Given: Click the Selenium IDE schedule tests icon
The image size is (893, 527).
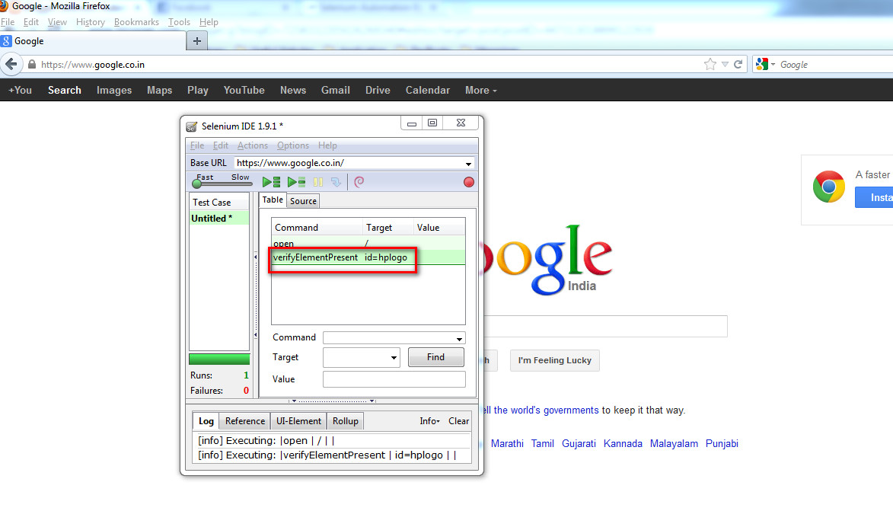Looking at the screenshot, I should click(x=359, y=181).
